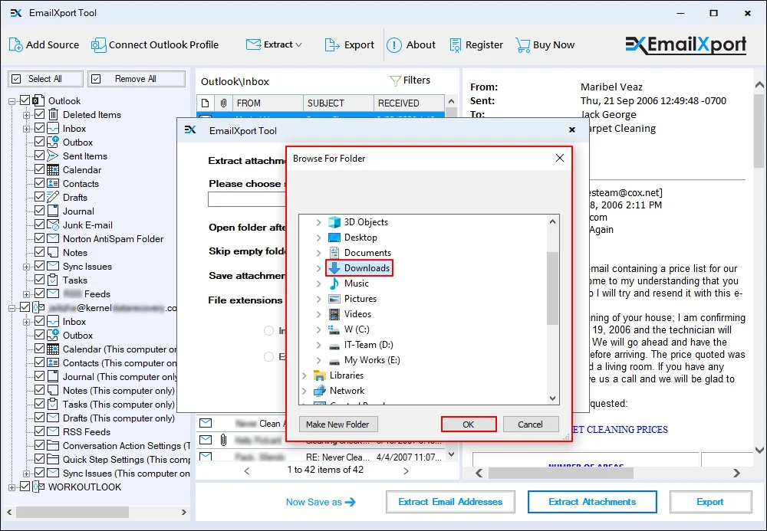Toggle the Remove All checkbox
This screenshot has height=531, width=767.
tap(97, 79)
